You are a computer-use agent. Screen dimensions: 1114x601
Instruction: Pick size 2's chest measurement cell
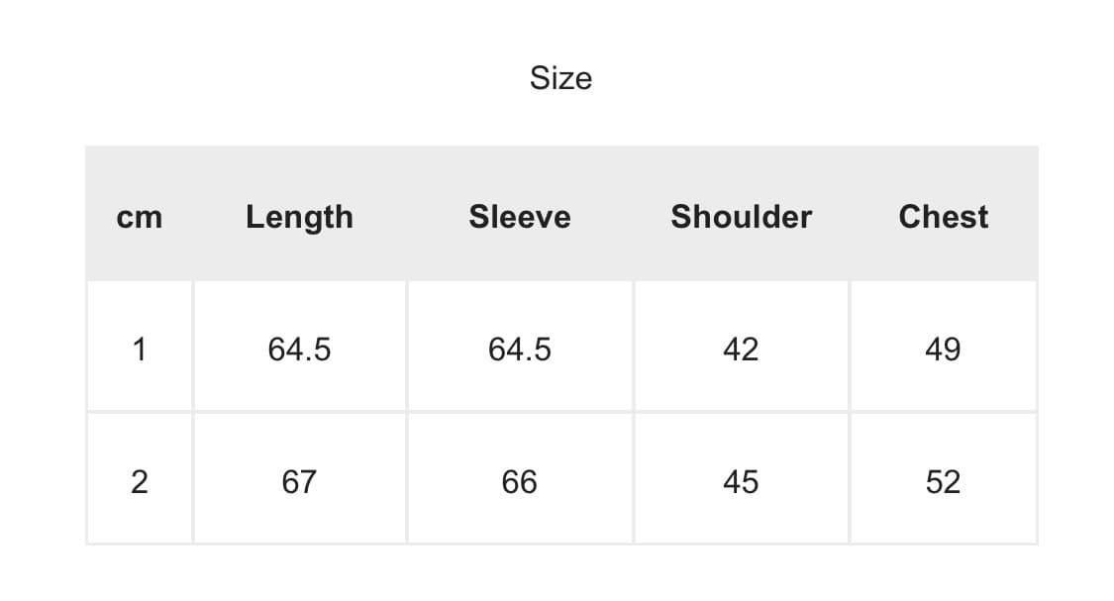tap(943, 481)
